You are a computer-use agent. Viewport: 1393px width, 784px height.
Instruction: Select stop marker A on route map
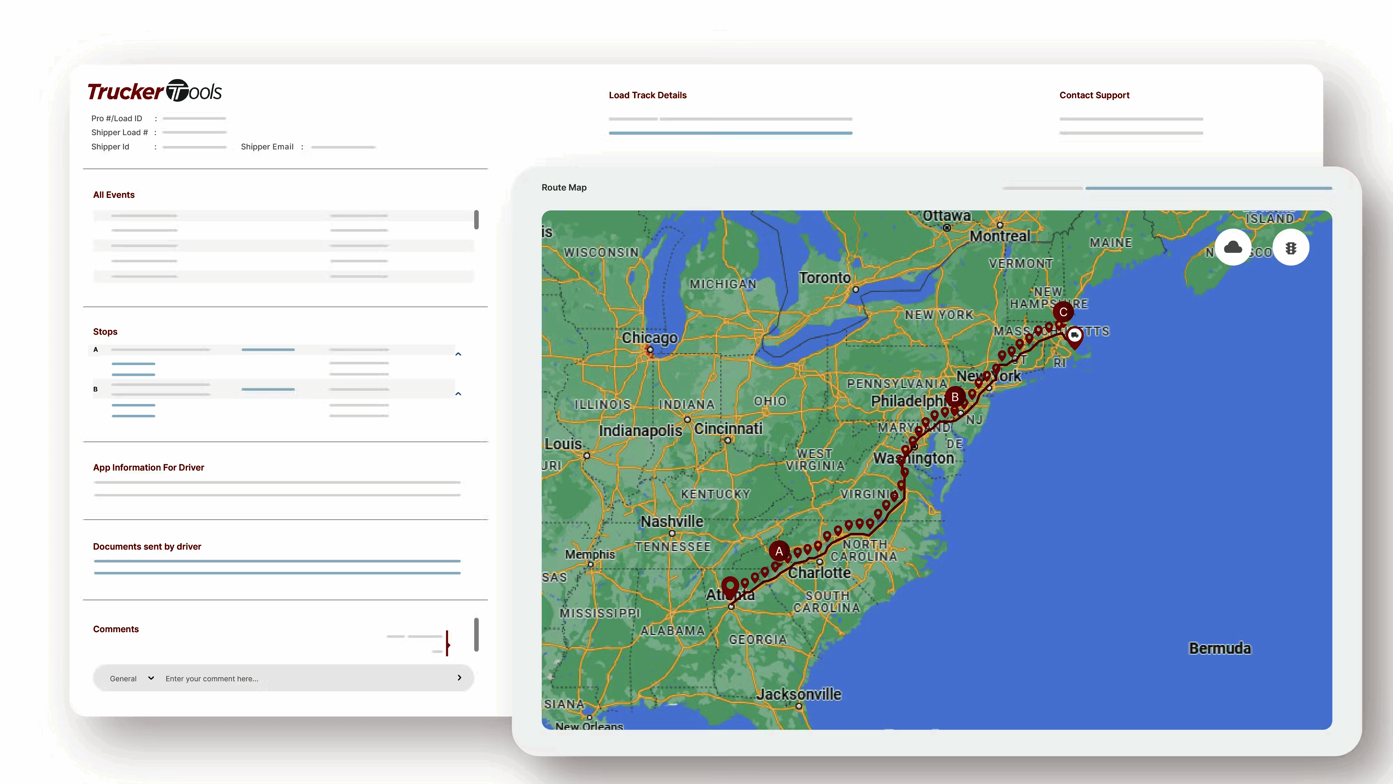[779, 551]
